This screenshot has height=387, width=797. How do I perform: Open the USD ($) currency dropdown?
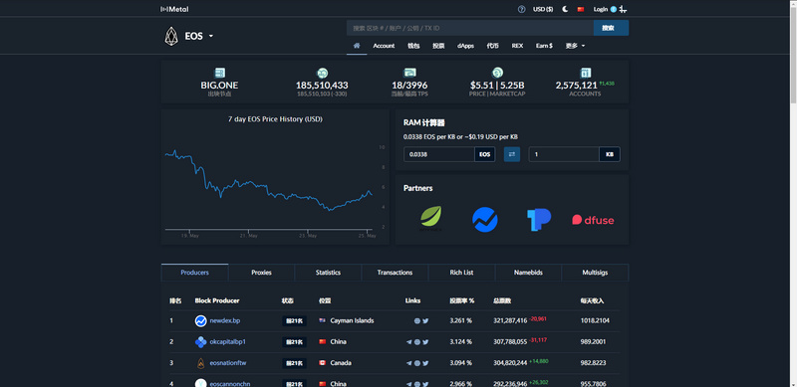point(543,9)
